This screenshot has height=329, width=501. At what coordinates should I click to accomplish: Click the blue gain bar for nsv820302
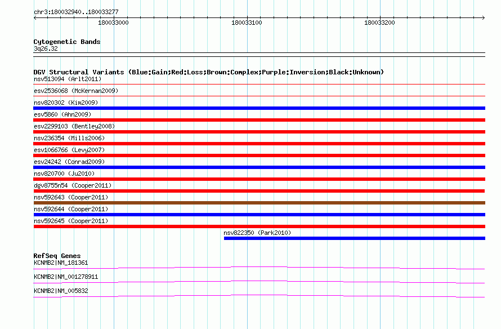pos(259,108)
